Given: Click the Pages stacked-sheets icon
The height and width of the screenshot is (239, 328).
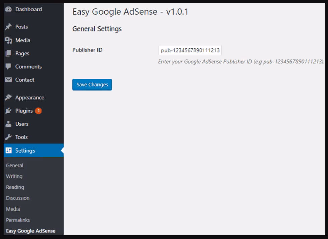Looking at the screenshot, I should click(x=8, y=53).
